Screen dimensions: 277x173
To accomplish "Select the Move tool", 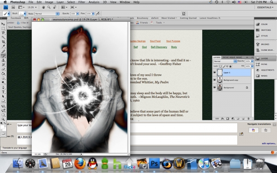I will [x=3, y=24].
